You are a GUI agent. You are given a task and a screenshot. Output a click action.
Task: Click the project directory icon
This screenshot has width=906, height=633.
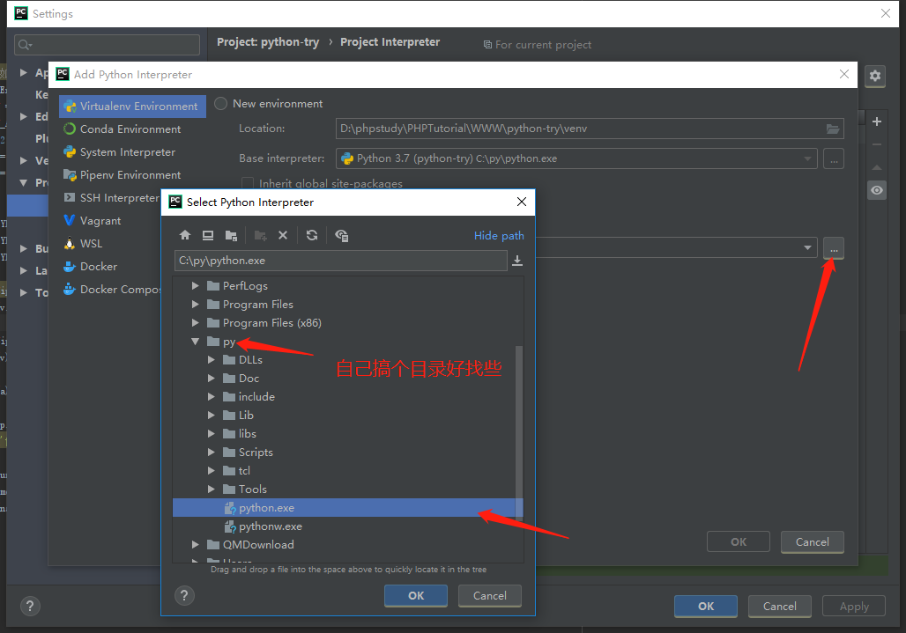pos(231,235)
